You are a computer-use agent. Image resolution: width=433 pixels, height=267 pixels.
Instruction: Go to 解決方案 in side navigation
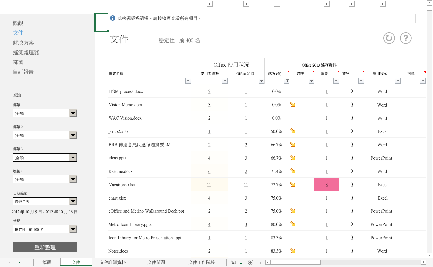coord(23,43)
